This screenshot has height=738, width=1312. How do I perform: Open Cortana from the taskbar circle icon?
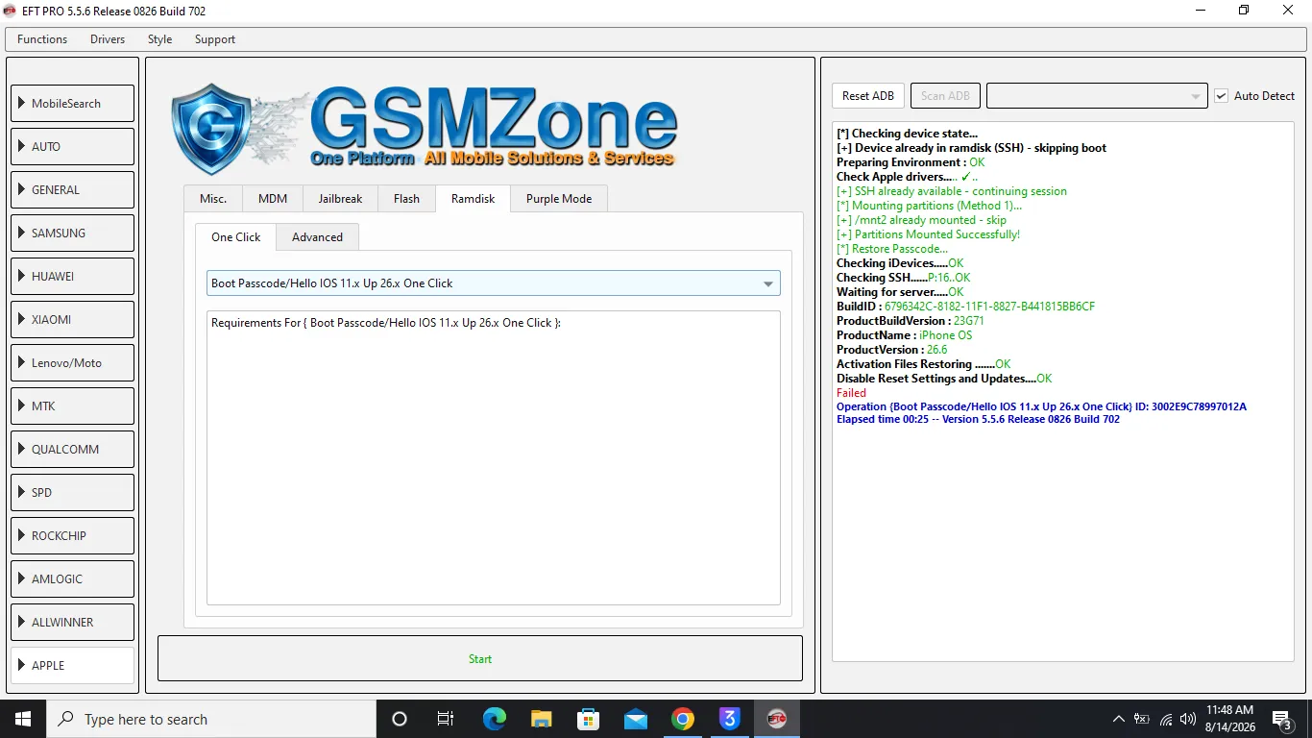click(400, 719)
